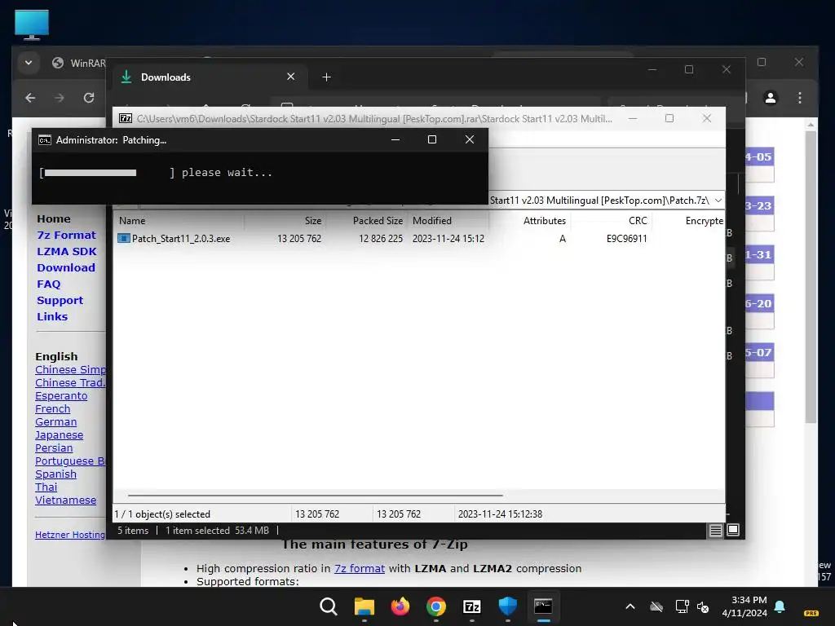Open Windows Search from taskbar
Screen dimensions: 835x626
(x=328, y=606)
